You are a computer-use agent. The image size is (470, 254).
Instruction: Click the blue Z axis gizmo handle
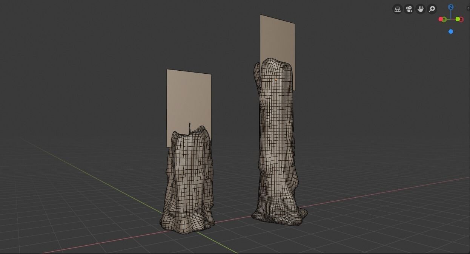pos(451,7)
